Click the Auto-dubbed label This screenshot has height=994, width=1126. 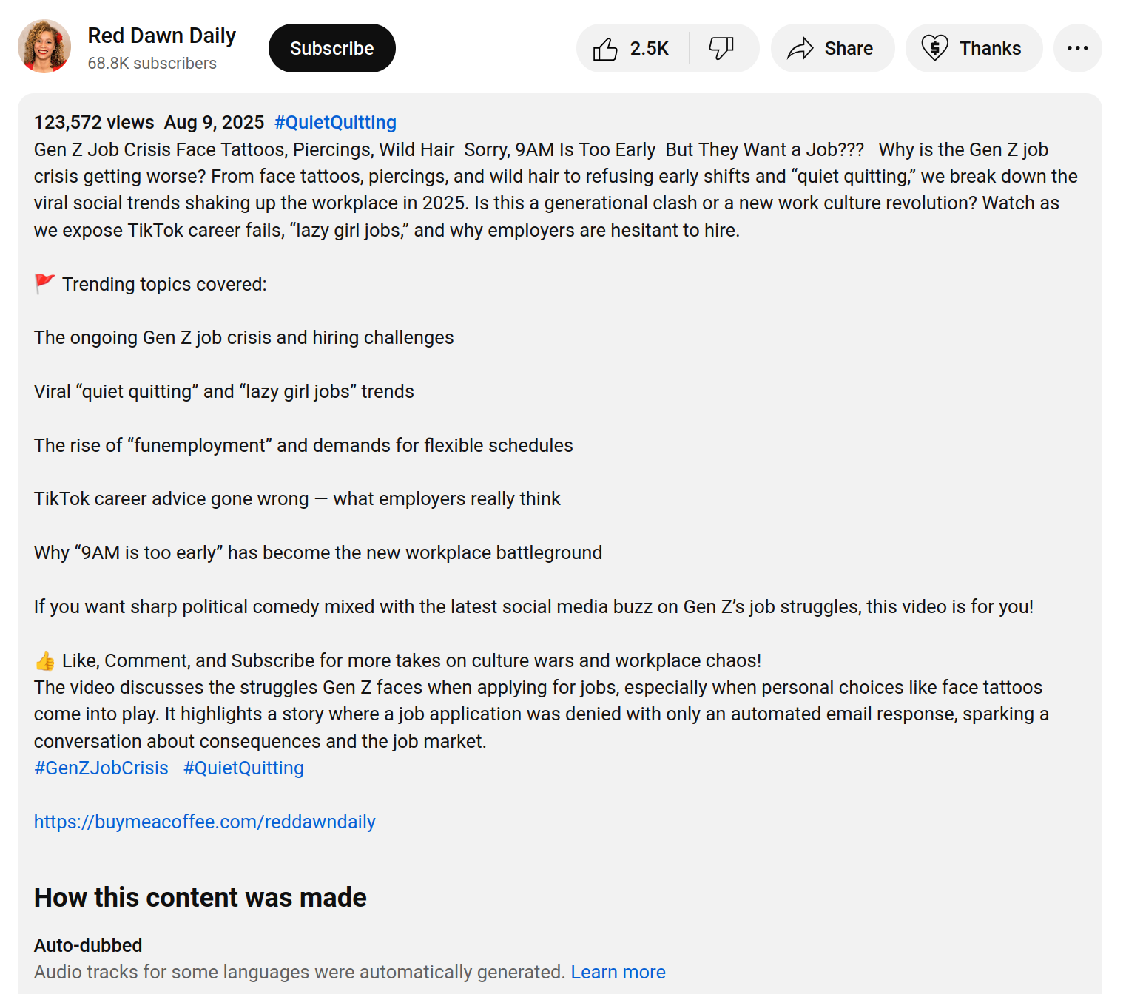[x=88, y=946]
